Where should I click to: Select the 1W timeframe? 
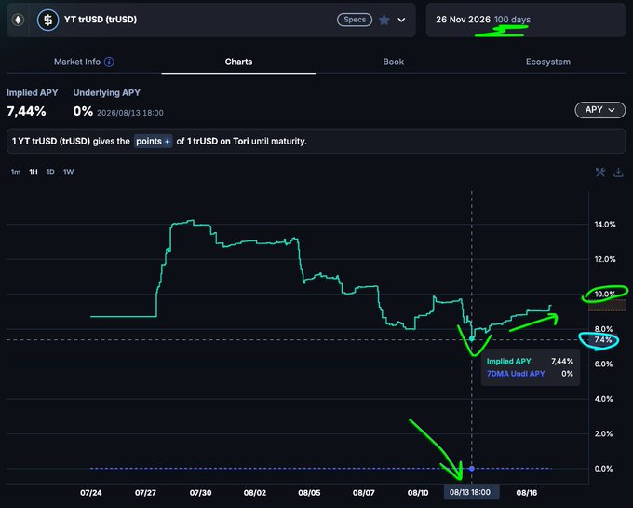pos(68,172)
